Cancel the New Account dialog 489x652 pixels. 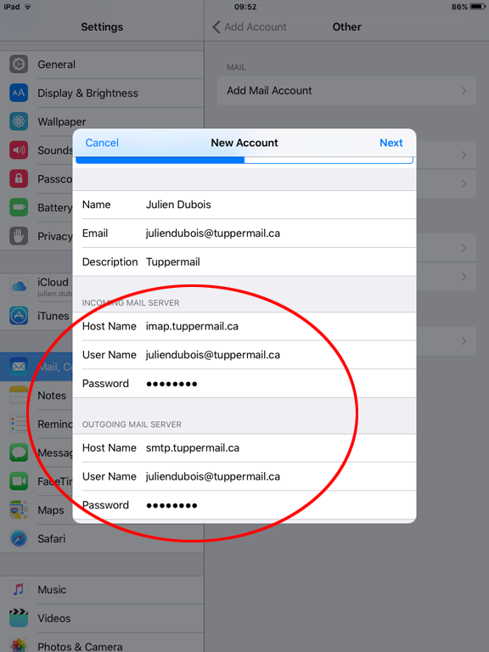(102, 143)
